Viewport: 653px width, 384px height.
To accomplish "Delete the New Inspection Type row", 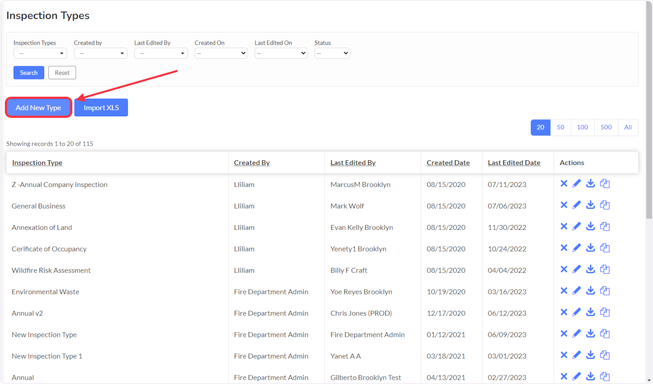I will coord(564,333).
